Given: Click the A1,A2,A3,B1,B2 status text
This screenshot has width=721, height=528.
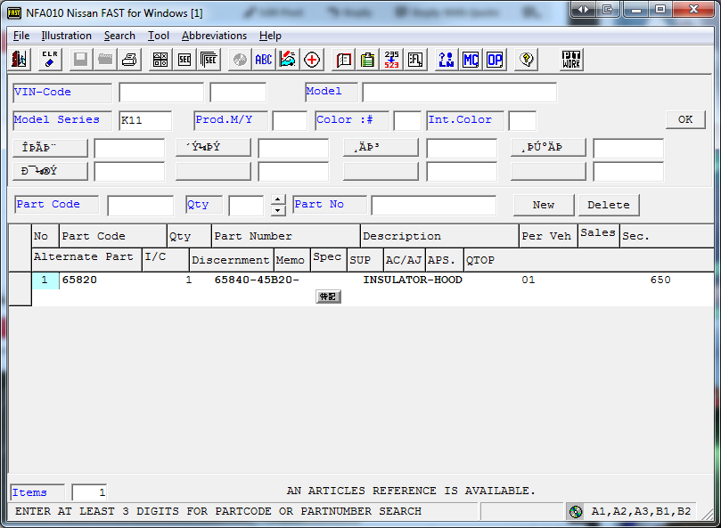Looking at the screenshot, I should coord(641,511).
